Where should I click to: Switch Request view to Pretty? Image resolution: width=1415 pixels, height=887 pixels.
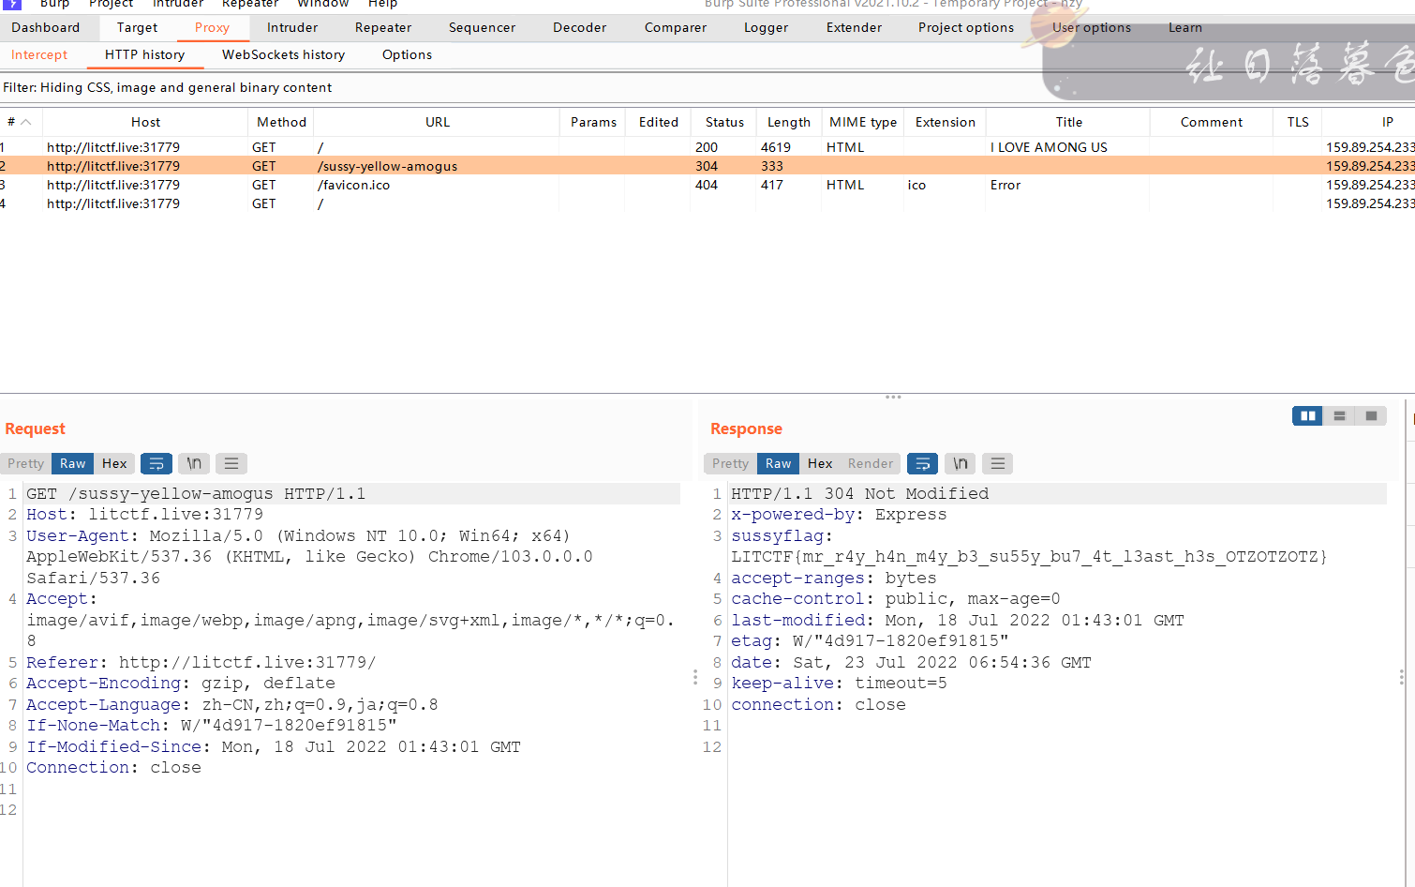click(x=26, y=463)
